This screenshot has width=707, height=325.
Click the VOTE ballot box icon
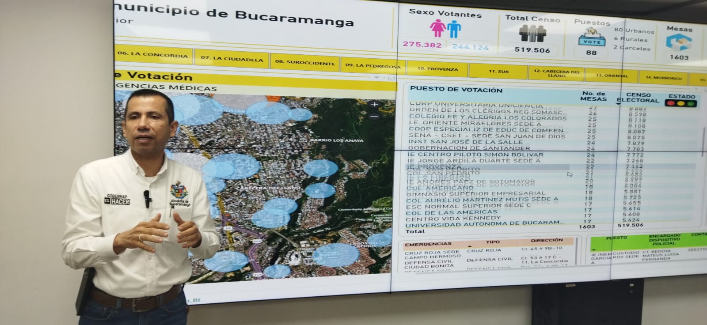tap(592, 37)
